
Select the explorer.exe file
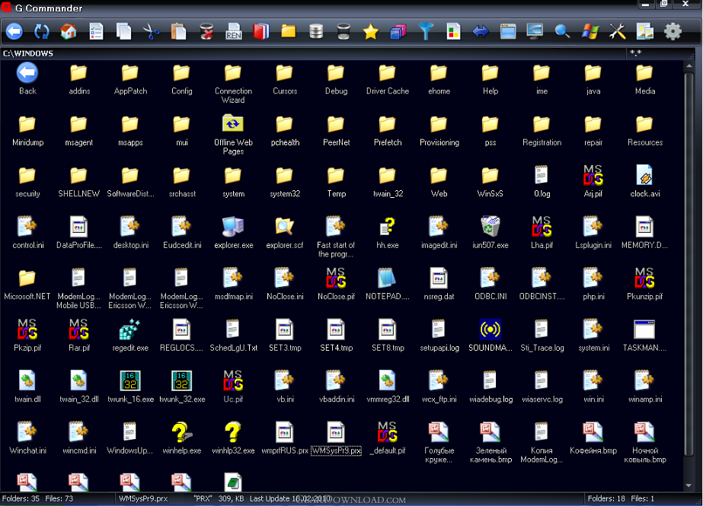[234, 234]
